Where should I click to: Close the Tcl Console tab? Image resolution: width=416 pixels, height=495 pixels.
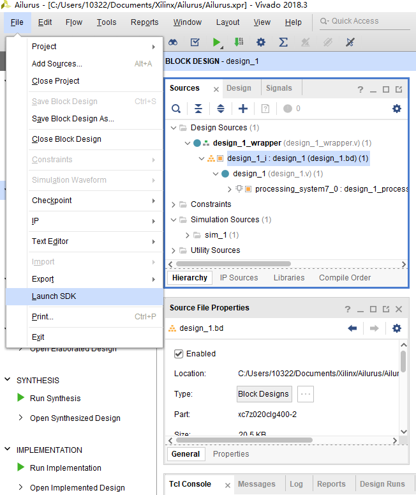click(x=228, y=485)
